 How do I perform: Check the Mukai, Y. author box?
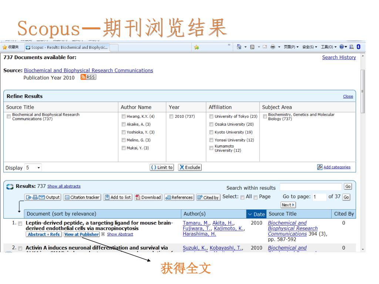[x=124, y=148]
